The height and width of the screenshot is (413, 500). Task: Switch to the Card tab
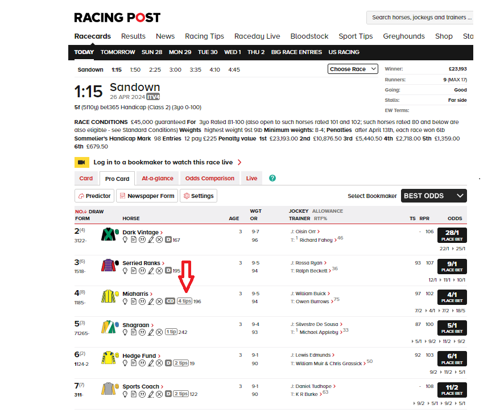(x=86, y=178)
